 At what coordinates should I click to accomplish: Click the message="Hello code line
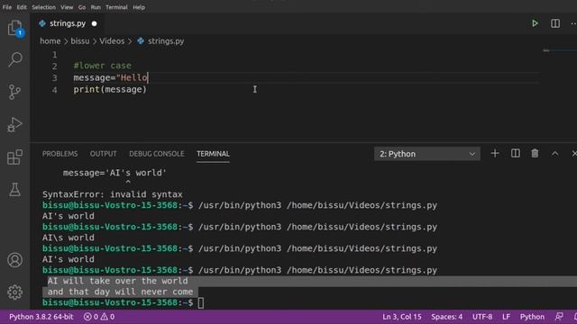click(x=110, y=77)
